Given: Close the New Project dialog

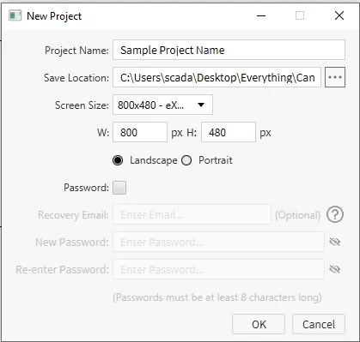Looking at the screenshot, I should pyautogui.click(x=339, y=15).
